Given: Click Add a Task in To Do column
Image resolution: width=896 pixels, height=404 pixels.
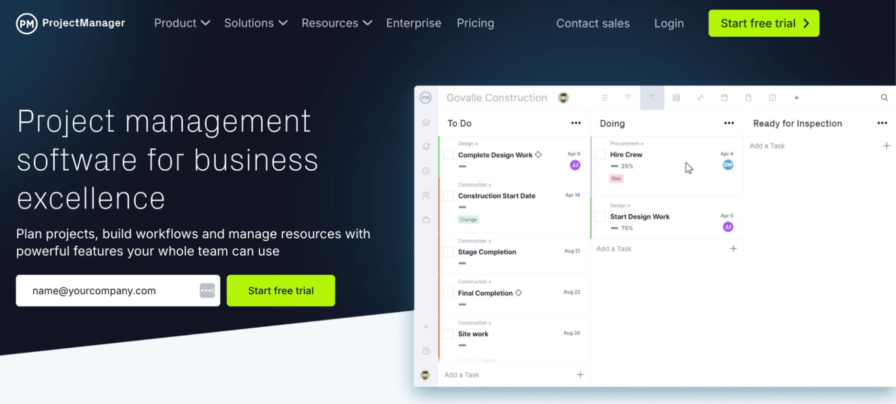Looking at the screenshot, I should point(462,375).
